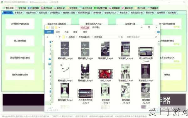
Task: Select the 乱序合成 toolbar icon
Action: pyautogui.click(x=42, y=8)
